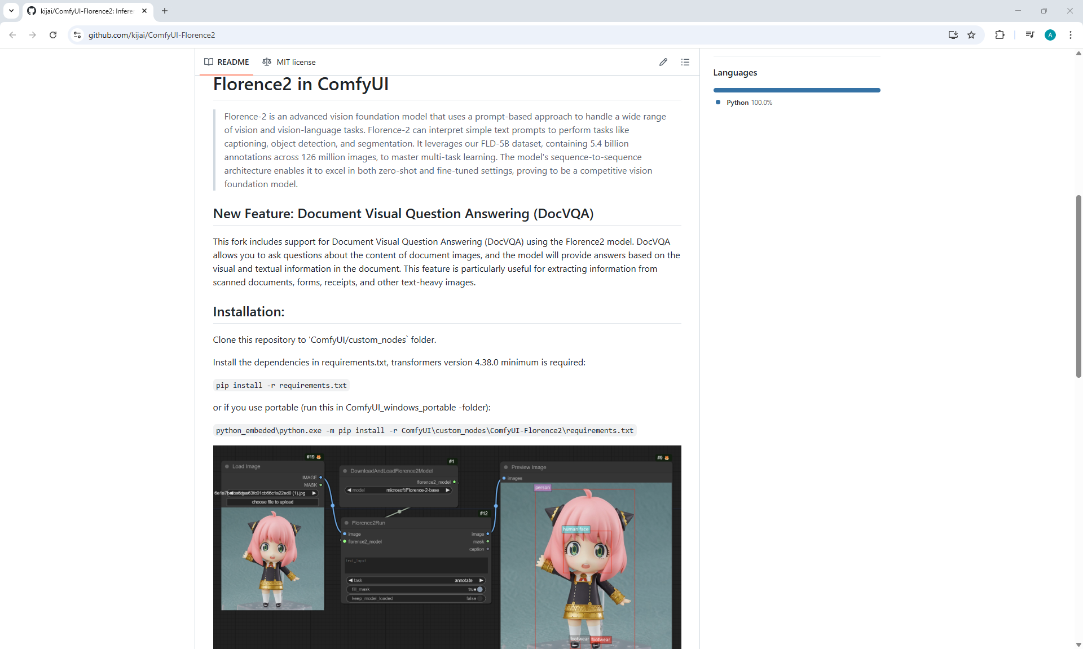The width and height of the screenshot is (1083, 649).
Task: Close the kijai/ComfyUI-Florence2 tab
Action: [144, 11]
